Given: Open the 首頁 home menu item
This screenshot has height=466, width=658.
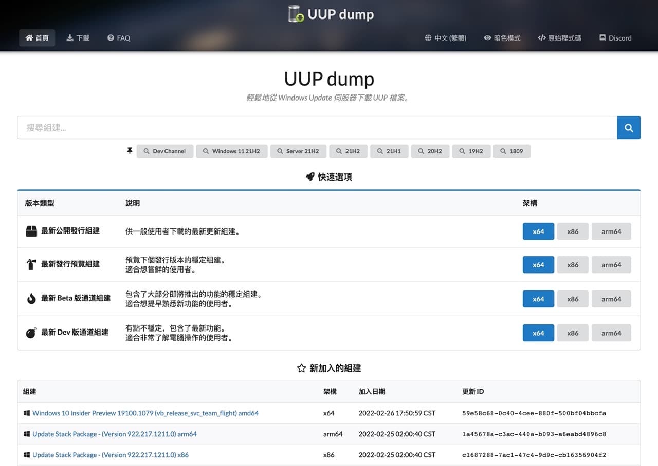Looking at the screenshot, I should click(x=37, y=38).
